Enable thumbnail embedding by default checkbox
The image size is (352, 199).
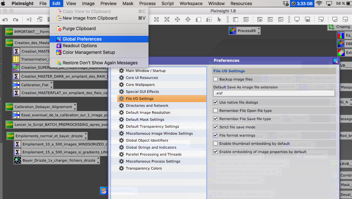tap(216, 144)
